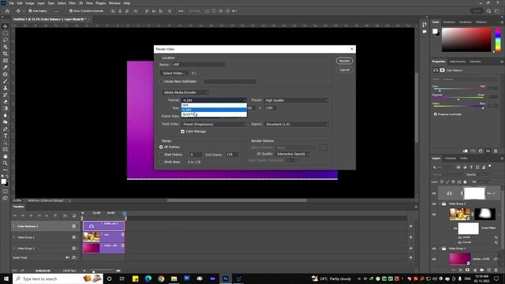Expand Video Group 2 timeline track
Screen dimensions: 505x284
click(14, 237)
